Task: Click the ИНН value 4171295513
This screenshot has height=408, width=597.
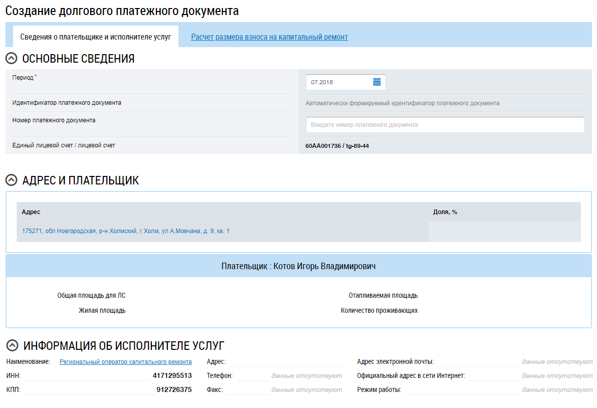Action: tap(172, 375)
